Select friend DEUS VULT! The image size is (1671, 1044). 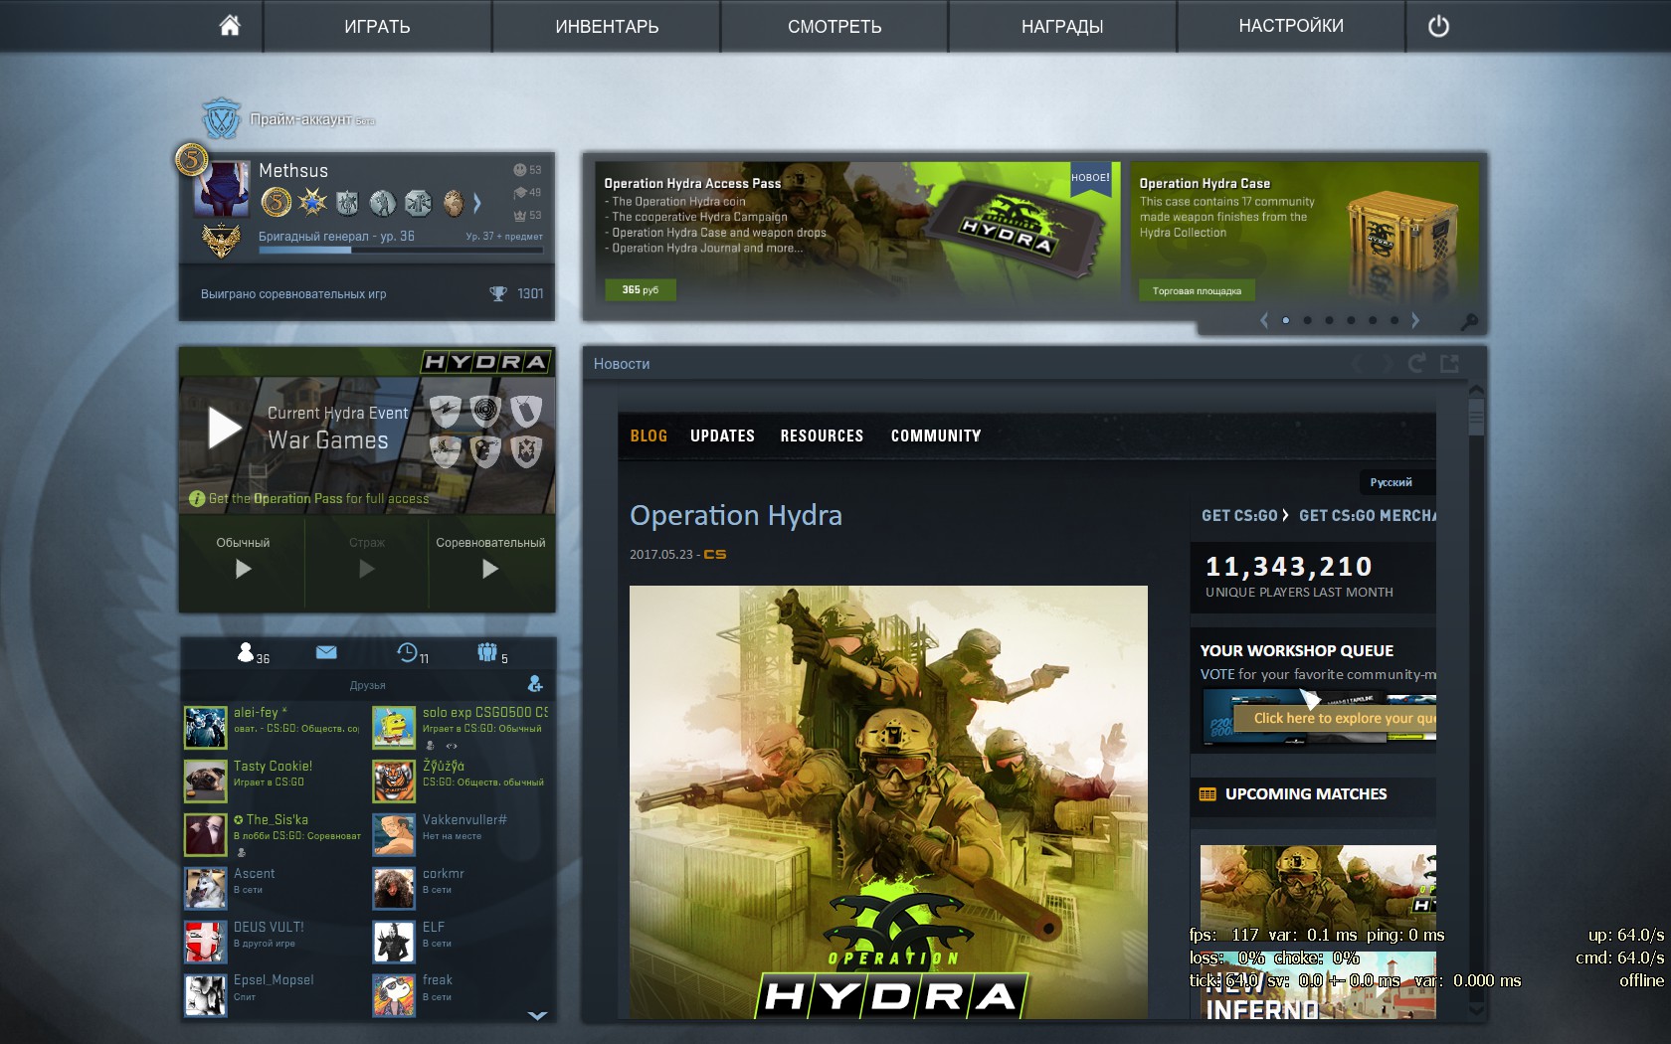tap(273, 942)
